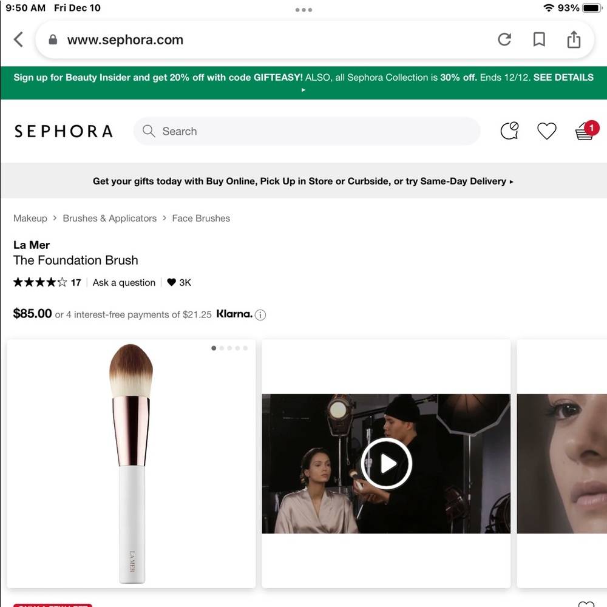Tap the lock icon in address bar
607x607 pixels.
pos(53,39)
